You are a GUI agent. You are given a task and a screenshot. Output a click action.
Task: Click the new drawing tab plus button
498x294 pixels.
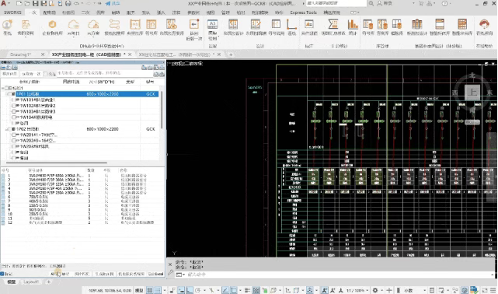[x=231, y=54]
